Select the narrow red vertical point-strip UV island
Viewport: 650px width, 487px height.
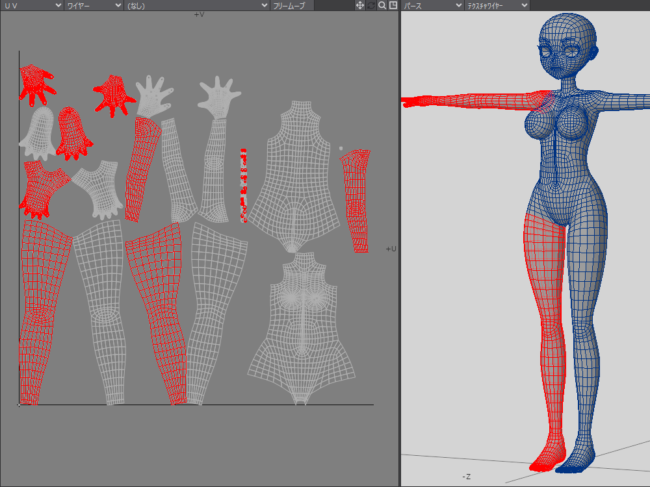[x=244, y=185]
